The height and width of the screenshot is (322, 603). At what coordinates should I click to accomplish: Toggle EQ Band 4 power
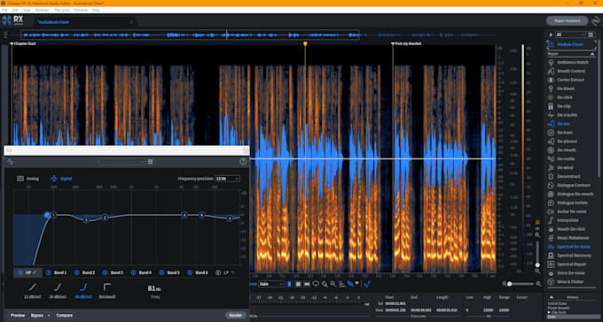[133, 272]
